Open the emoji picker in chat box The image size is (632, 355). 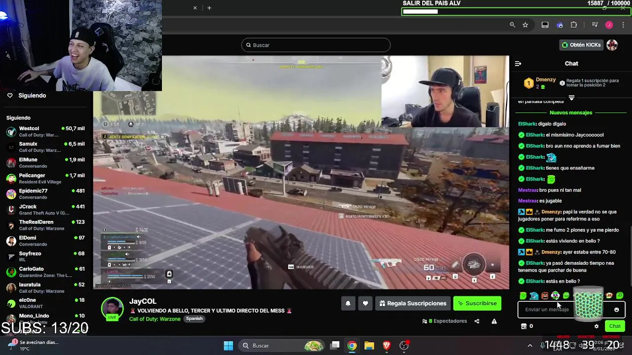617,310
